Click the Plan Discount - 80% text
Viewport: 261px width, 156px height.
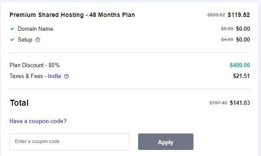coord(35,65)
